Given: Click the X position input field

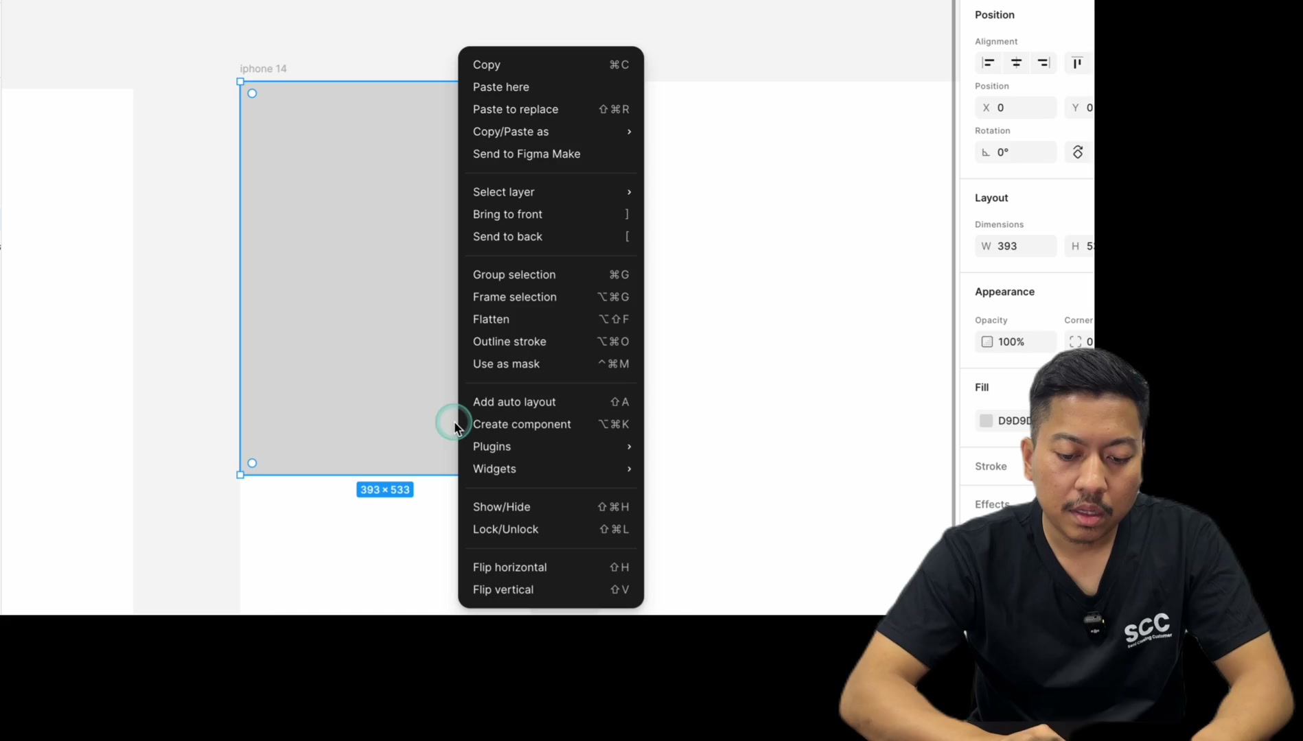Looking at the screenshot, I should click(x=1015, y=108).
